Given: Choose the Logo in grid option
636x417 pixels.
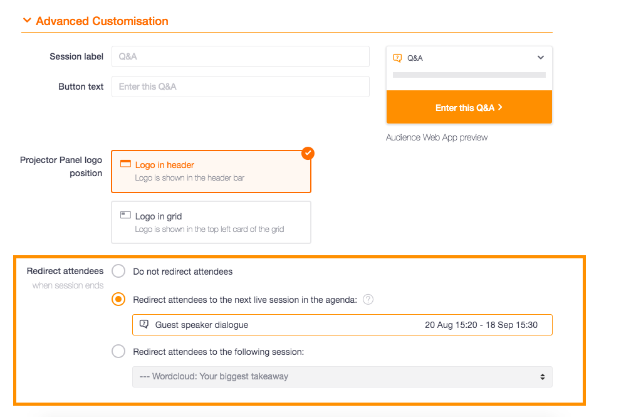Looking at the screenshot, I should click(x=211, y=222).
